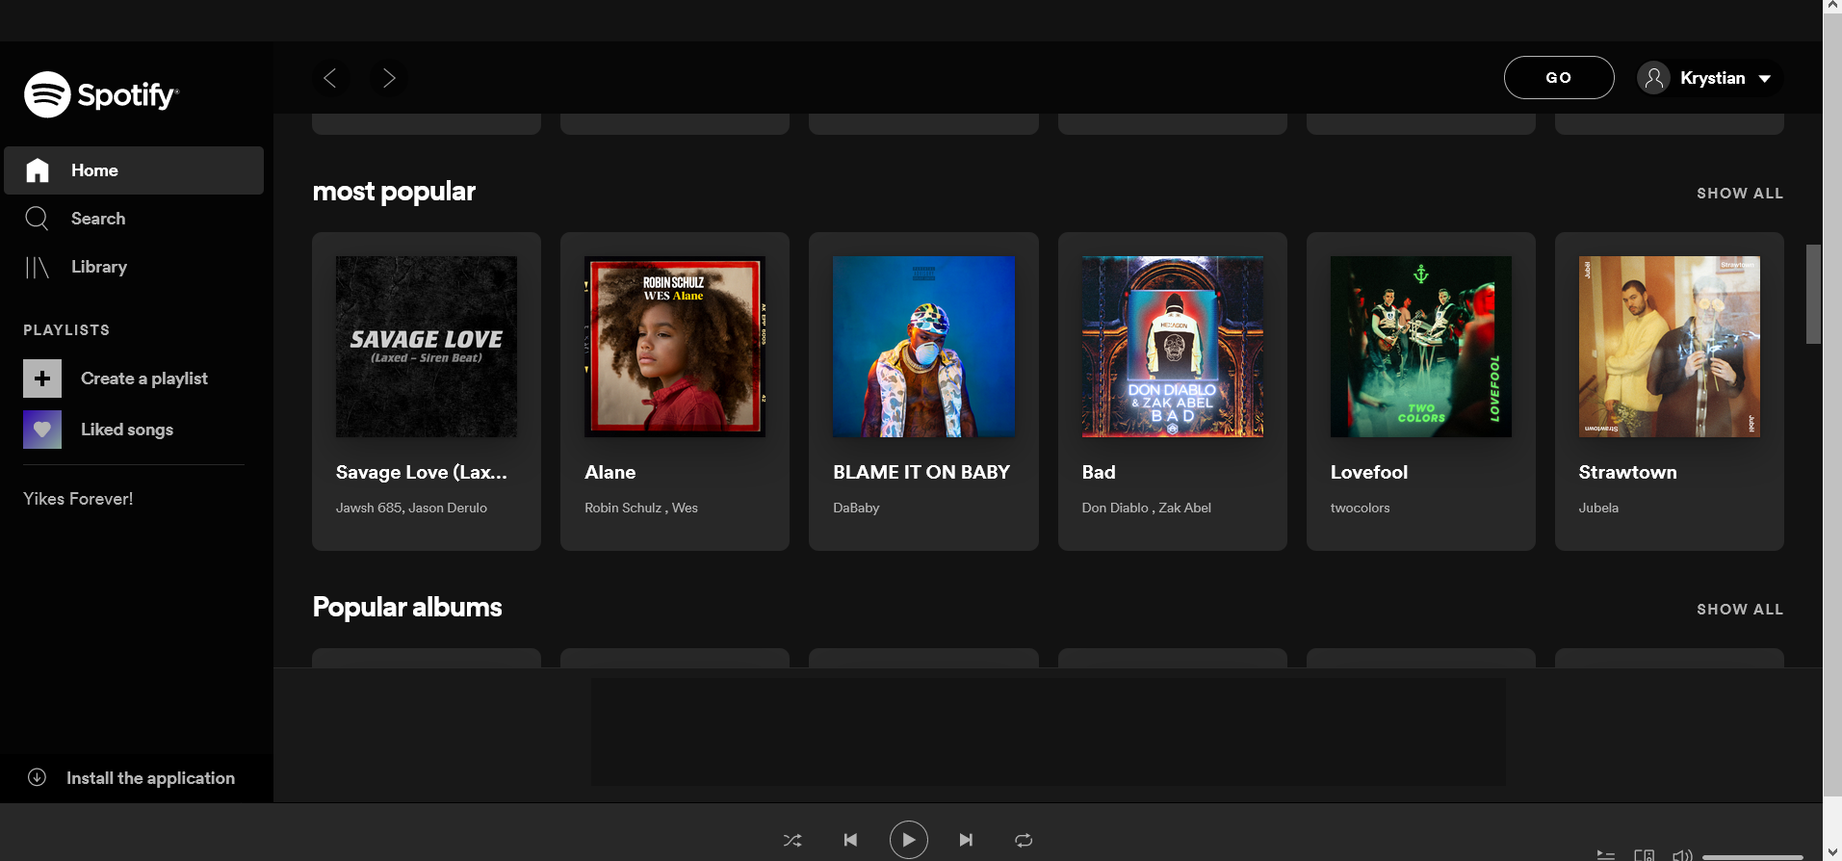Click the advertisement banner area

point(1048,731)
